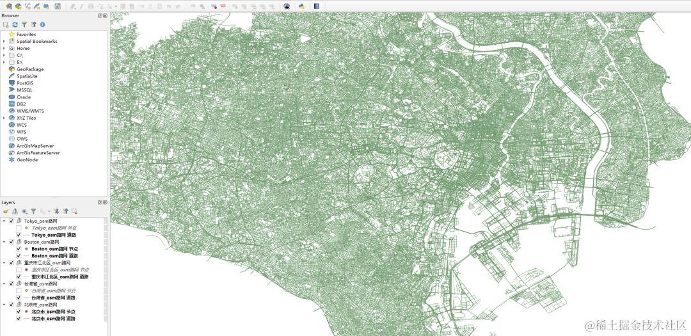Refresh the Browser panel
The width and height of the screenshot is (691, 336).
coord(15,25)
